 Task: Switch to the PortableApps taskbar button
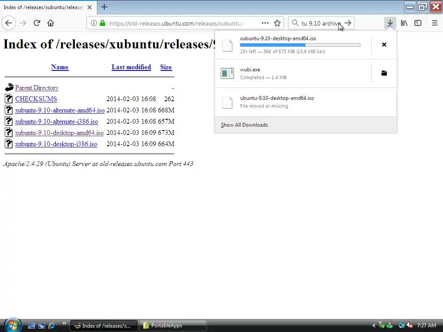(173, 326)
